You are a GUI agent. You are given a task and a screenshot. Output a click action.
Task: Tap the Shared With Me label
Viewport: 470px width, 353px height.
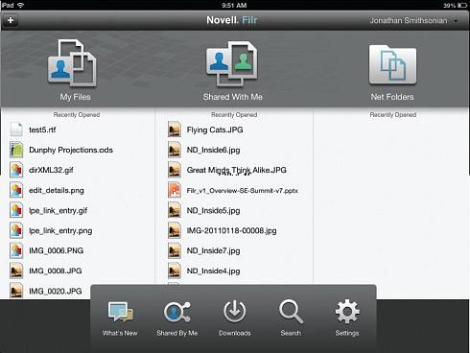pyautogui.click(x=233, y=97)
